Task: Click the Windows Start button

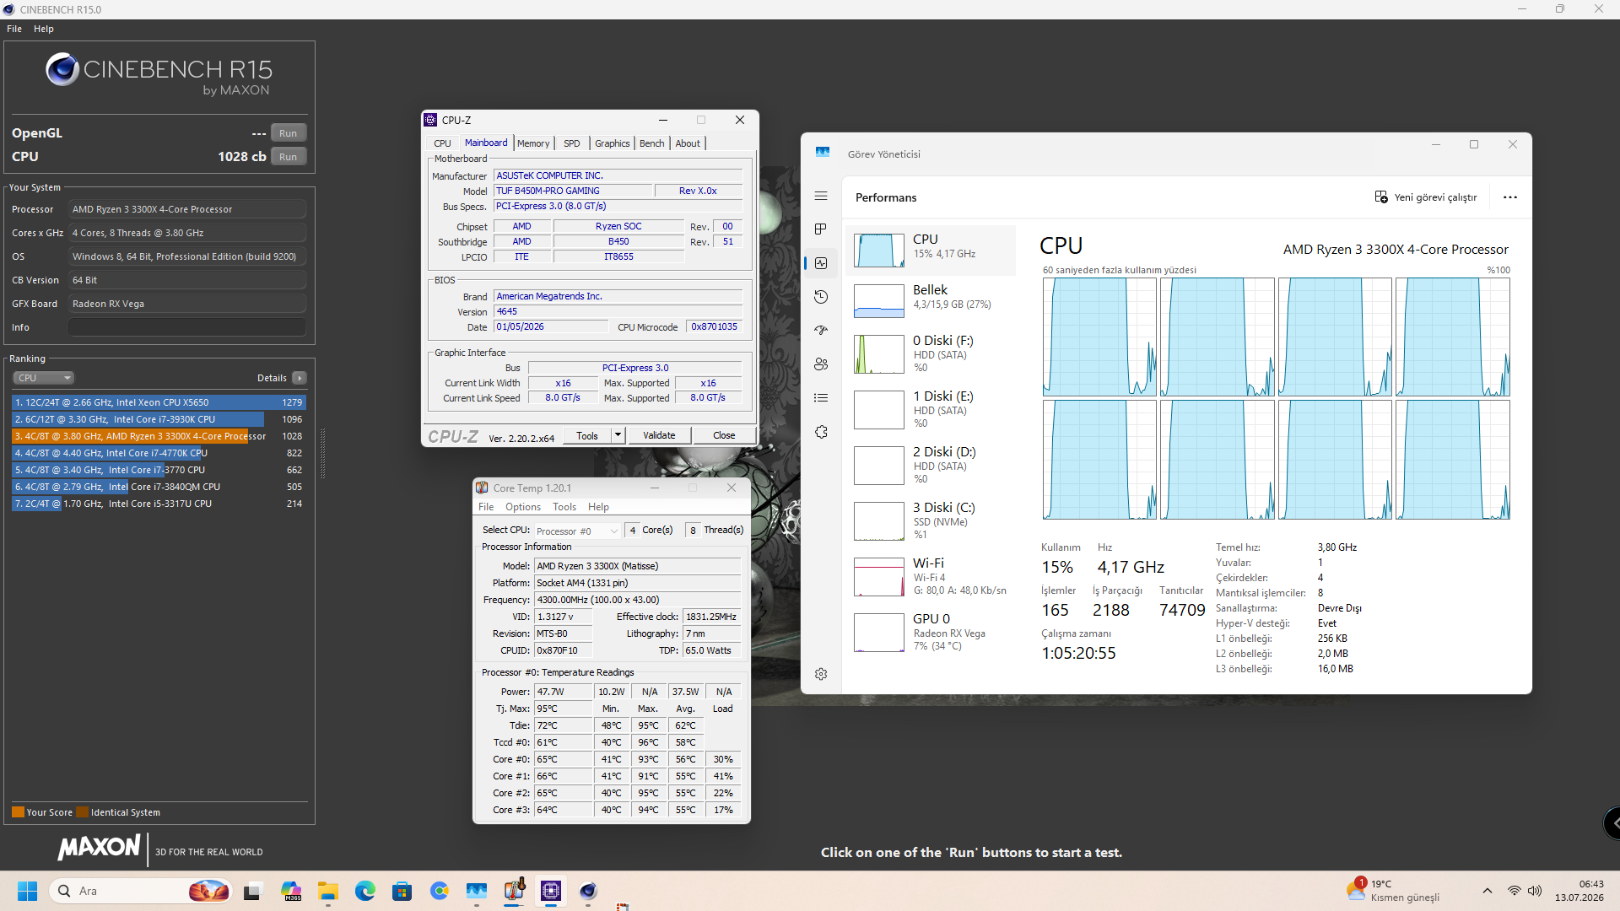Action: tap(28, 891)
